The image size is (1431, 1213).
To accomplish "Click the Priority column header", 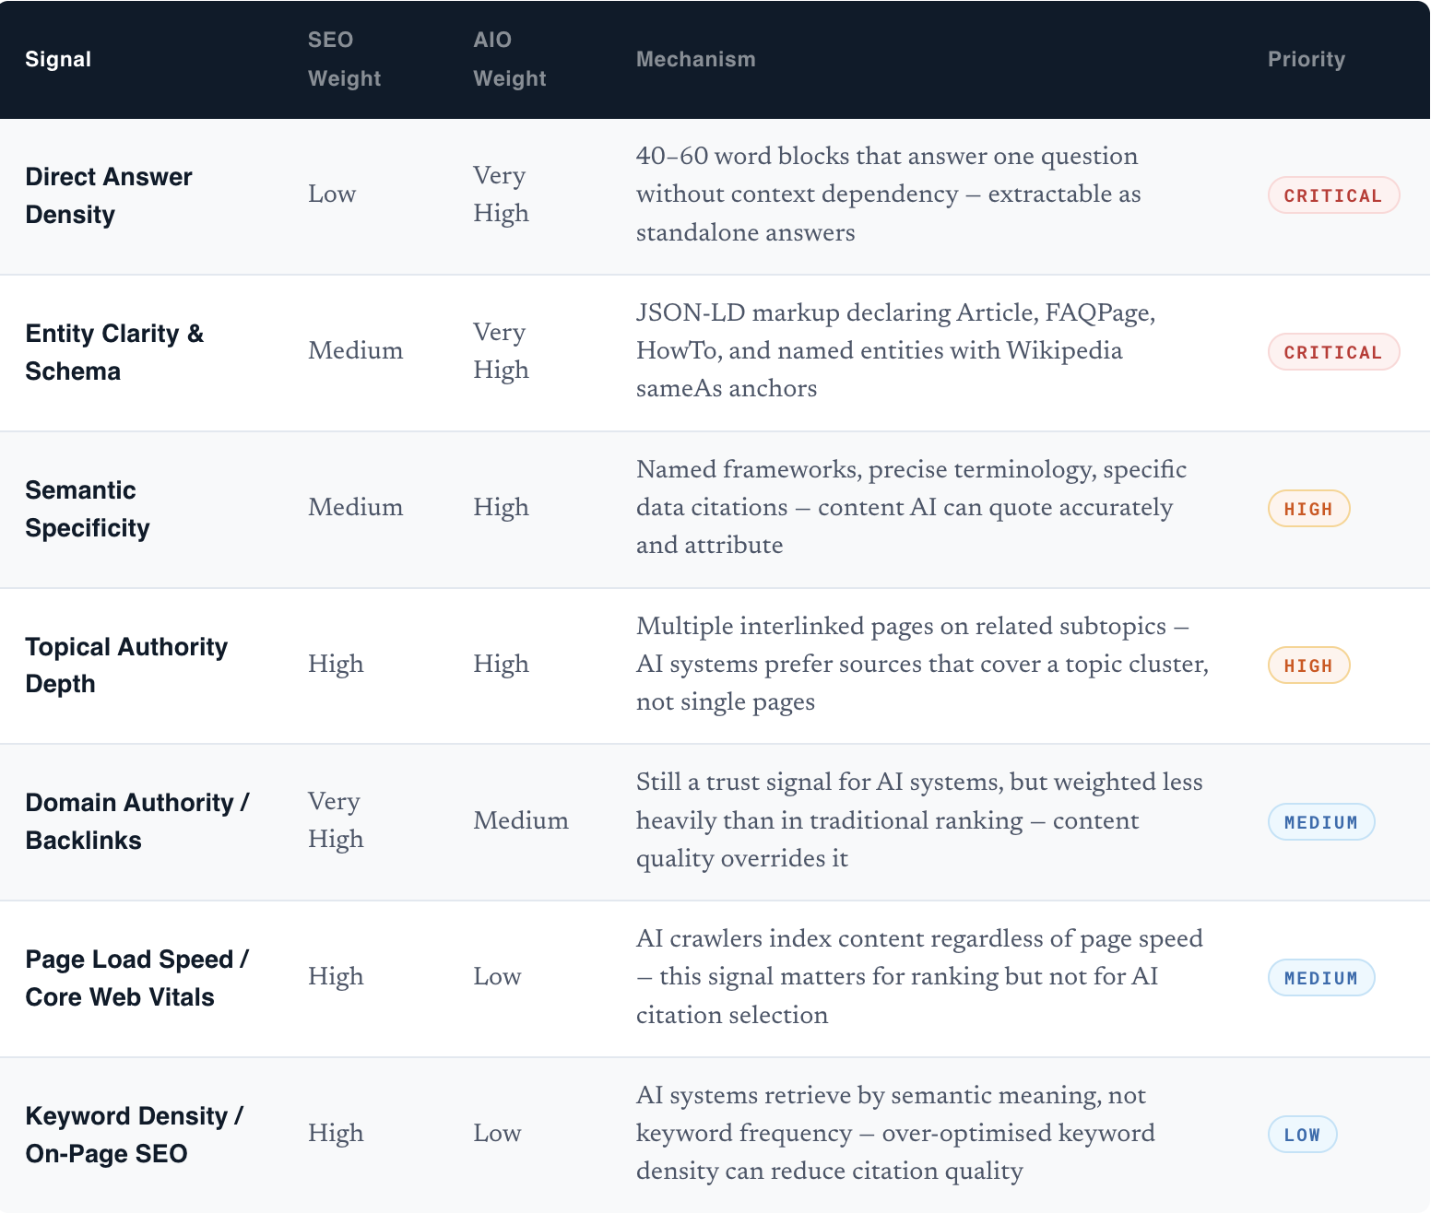I will [1306, 59].
